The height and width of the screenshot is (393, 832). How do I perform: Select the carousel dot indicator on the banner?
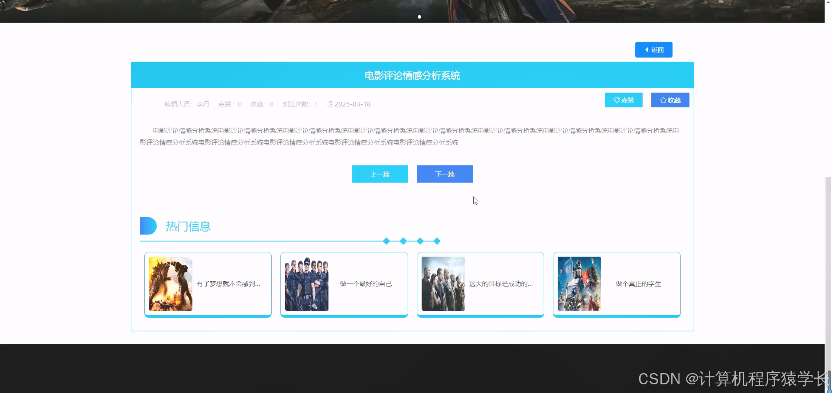[x=419, y=17]
